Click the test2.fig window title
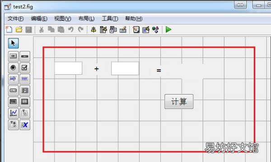The height and width of the screenshot is (162, 271). coord(23,7)
